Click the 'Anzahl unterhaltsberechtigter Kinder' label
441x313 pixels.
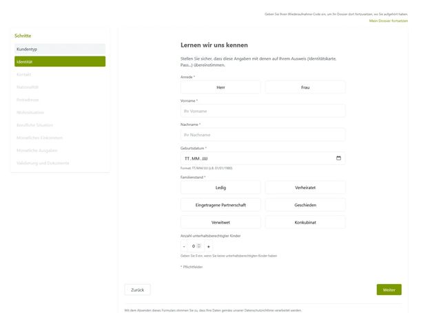click(210, 236)
